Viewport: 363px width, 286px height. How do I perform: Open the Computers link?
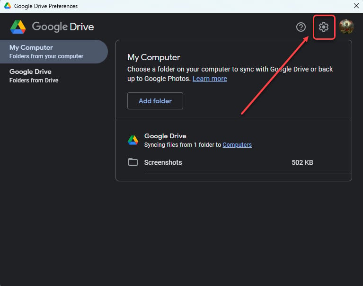tap(237, 145)
